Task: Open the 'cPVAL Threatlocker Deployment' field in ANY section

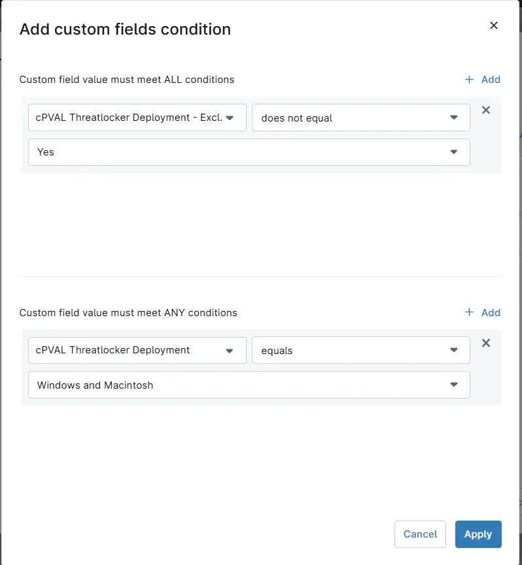Action: (x=137, y=350)
